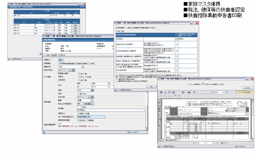Screen dimensions: 255x156
Task: Check the その他 checkbox in 申請事由 row
Action: click(x=89, y=63)
